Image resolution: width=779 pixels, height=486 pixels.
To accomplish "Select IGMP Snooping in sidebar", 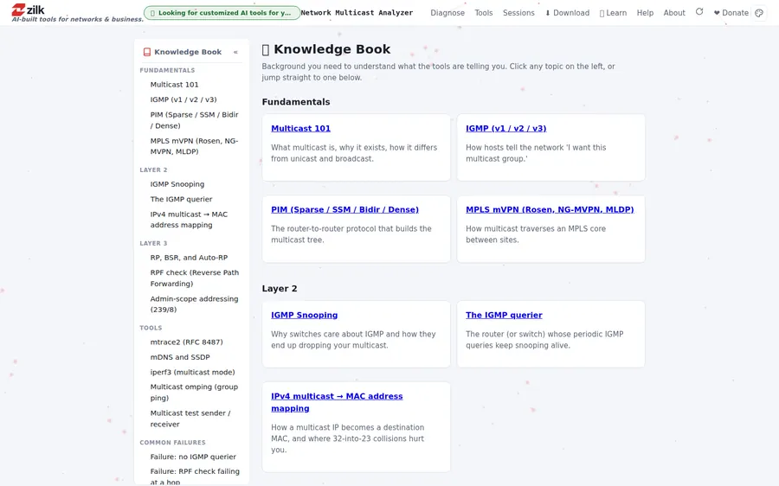I will pos(177,184).
